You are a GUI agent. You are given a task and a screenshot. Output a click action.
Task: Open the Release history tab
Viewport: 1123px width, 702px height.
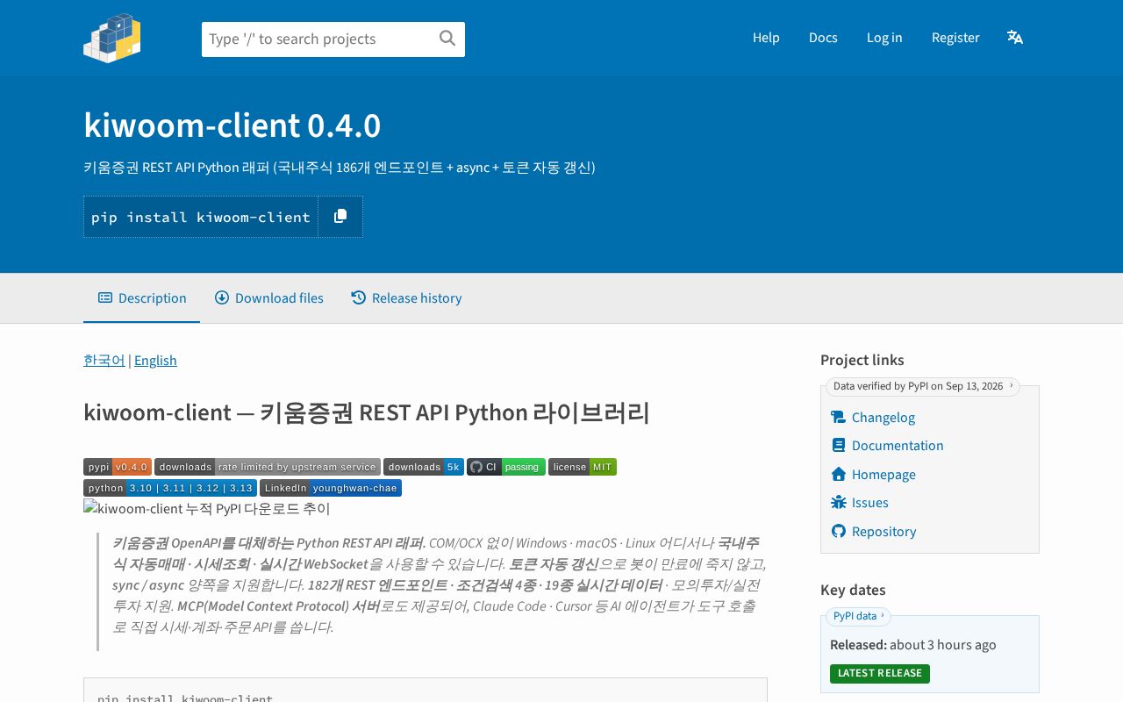[406, 298]
